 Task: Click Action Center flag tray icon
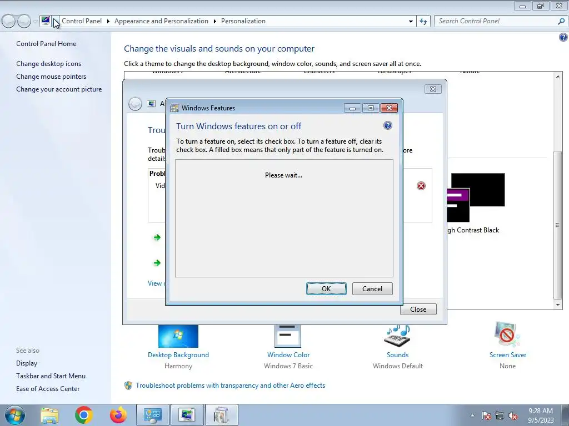[486, 415]
